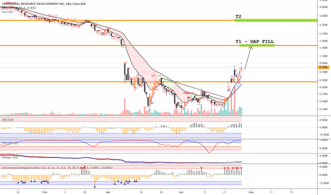Select the T2 text annotation
This screenshot has width=331, height=195.
238,16
